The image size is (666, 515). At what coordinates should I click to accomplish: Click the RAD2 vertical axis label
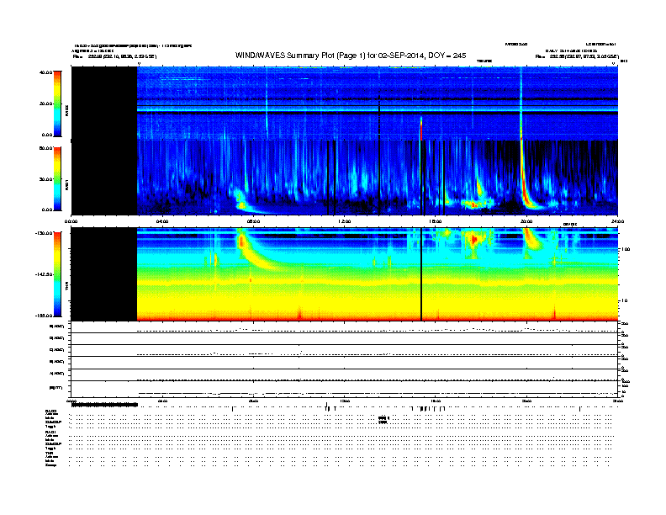[x=66, y=111]
